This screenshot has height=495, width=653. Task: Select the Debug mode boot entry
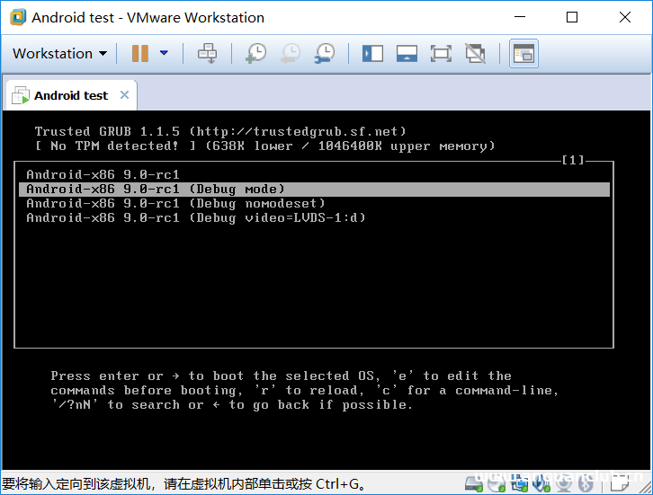pyautogui.click(x=315, y=190)
